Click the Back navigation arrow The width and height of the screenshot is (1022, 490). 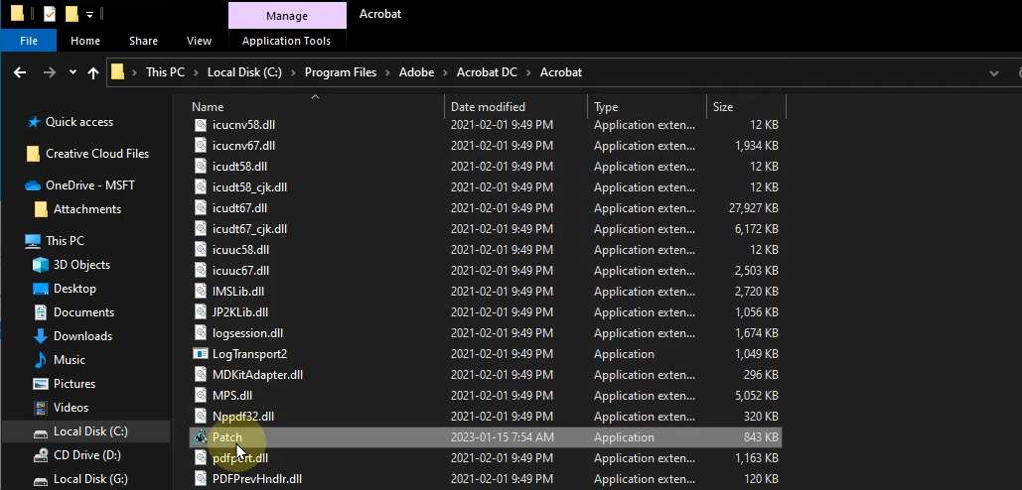click(20, 72)
